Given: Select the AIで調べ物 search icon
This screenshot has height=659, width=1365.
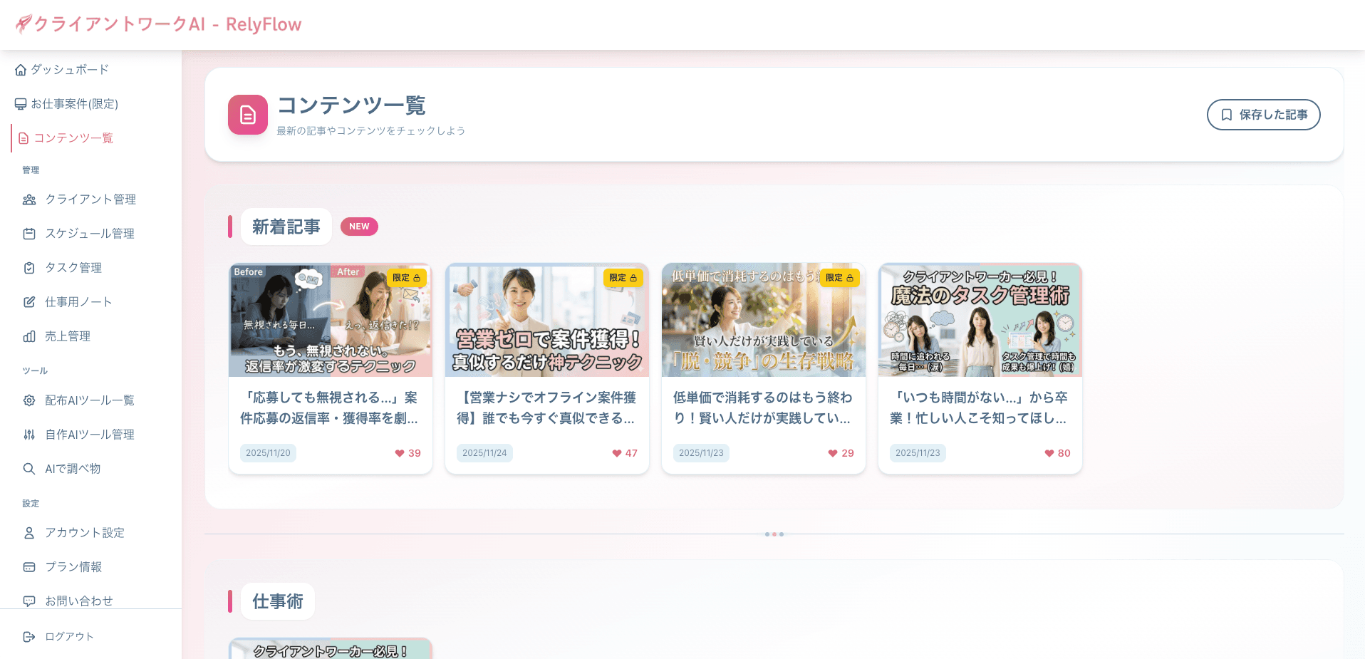Looking at the screenshot, I should (28, 469).
